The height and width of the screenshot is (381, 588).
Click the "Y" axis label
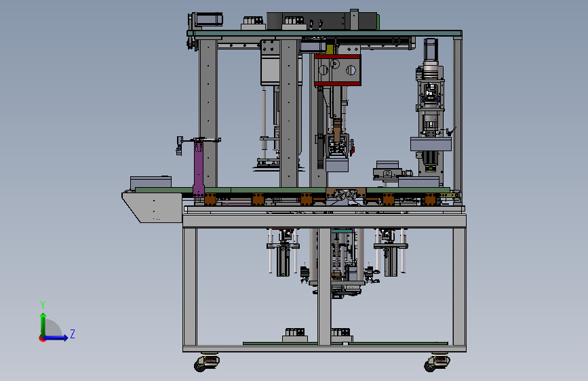pos(43,304)
